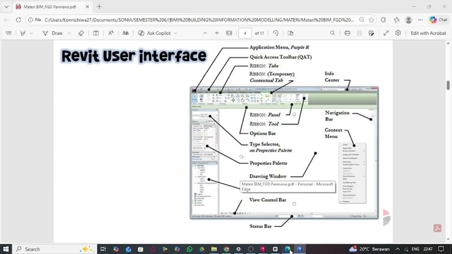Open WhatsApp from the taskbar
The image size is (452, 254).
tap(190, 249)
